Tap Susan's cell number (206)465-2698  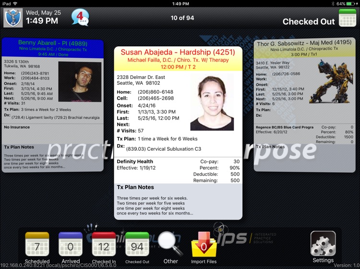click(156, 98)
